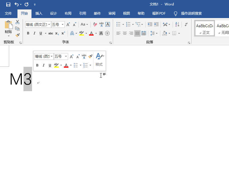Image resolution: width=229 pixels, height=172 pixels.
Task: Open the paragraph shading paint bucket
Action: [x=165, y=33]
